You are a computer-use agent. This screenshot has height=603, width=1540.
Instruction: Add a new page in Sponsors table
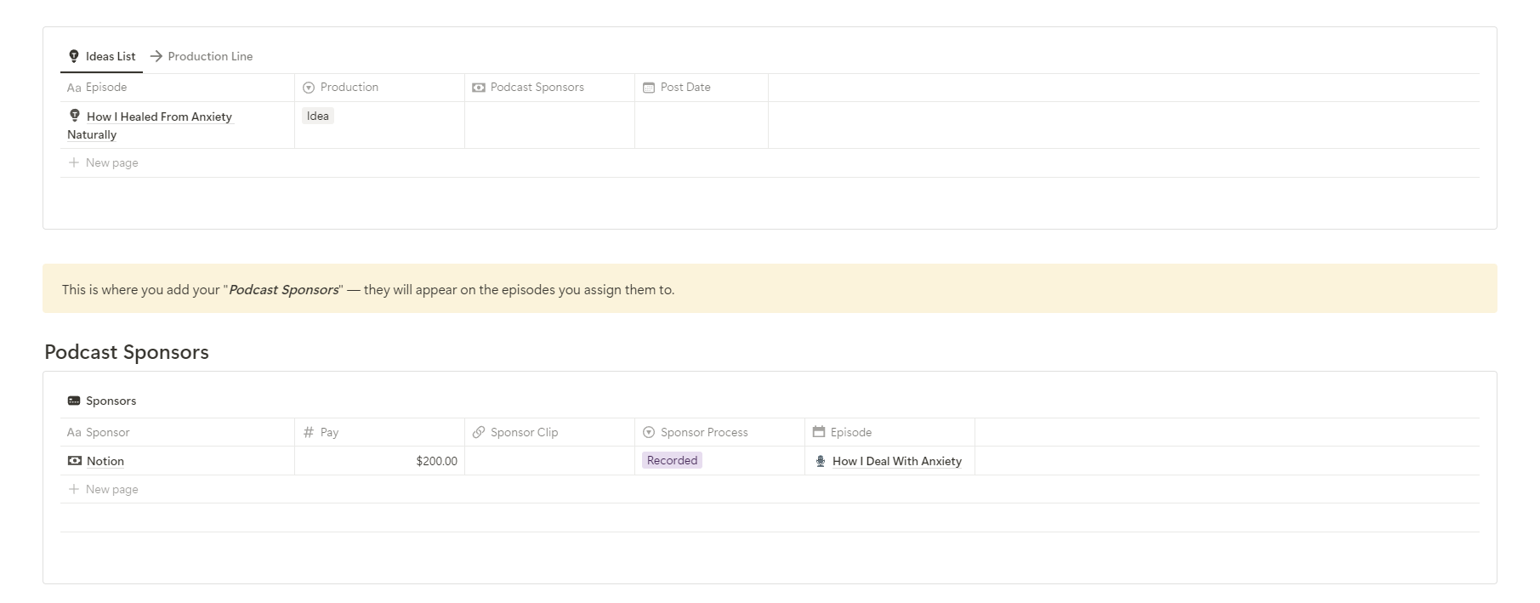(111, 490)
